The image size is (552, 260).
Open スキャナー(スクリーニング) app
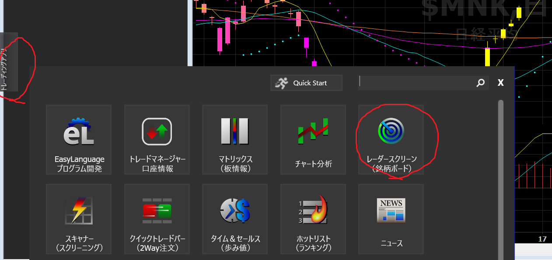coord(79,219)
